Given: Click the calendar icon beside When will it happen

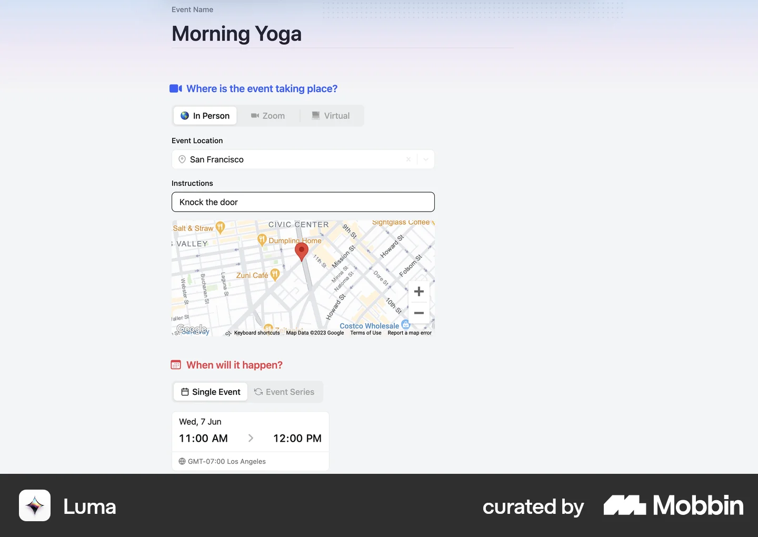Looking at the screenshot, I should coord(176,365).
